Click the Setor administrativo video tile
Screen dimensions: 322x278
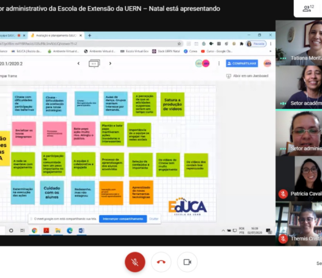[299, 133]
